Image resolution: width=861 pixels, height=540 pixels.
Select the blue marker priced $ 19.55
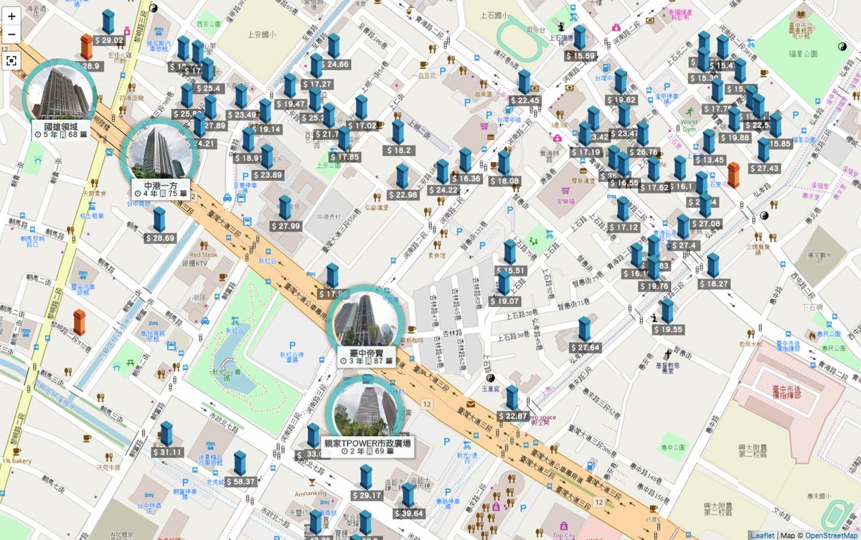[x=667, y=311]
